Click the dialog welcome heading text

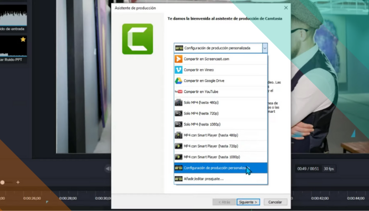point(225,18)
